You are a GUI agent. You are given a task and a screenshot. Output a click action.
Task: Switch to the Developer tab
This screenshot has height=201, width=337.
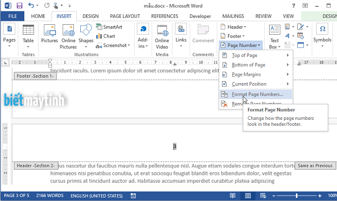[200, 16]
